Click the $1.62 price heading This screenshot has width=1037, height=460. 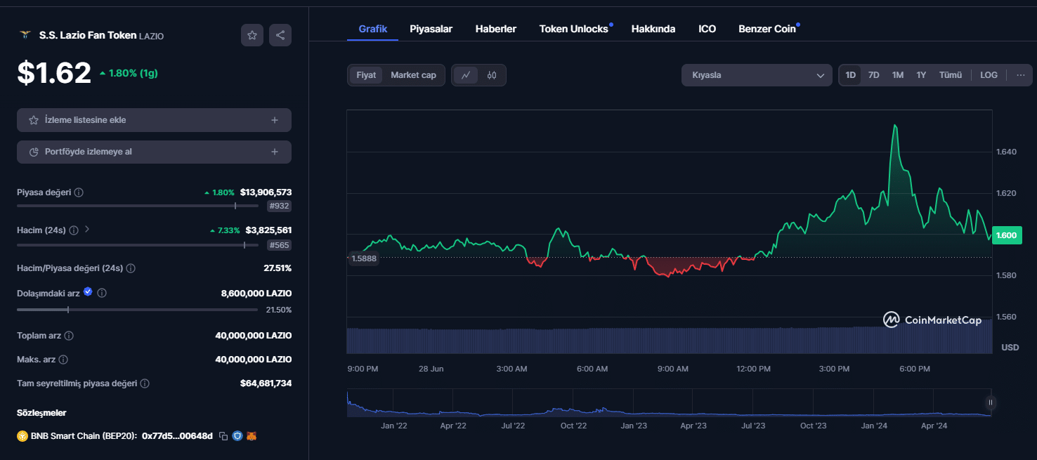coord(54,73)
